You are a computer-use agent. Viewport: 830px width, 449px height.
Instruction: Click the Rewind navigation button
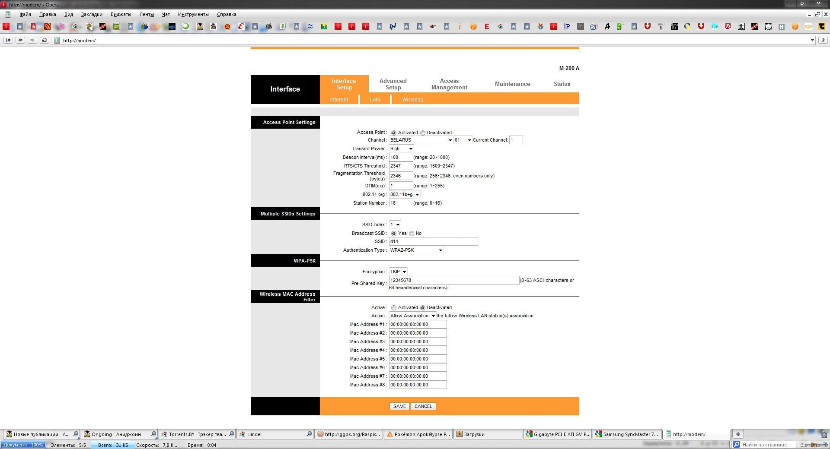coord(8,40)
